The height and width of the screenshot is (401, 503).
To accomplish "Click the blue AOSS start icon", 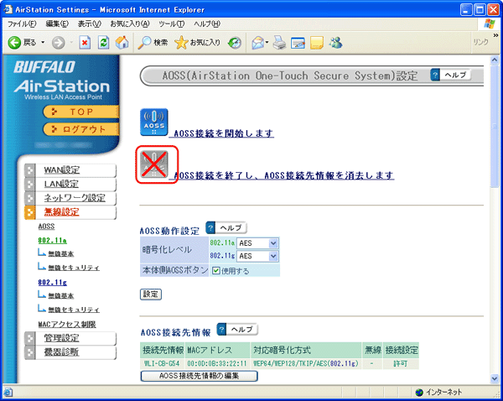I will point(154,122).
